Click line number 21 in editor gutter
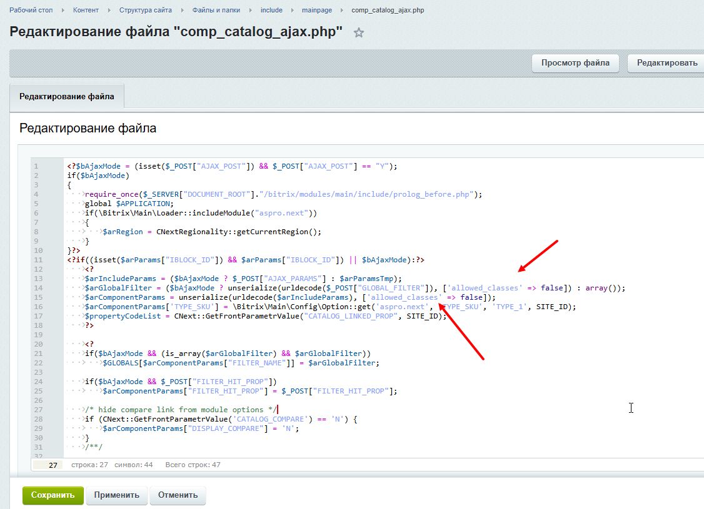Viewport: 704px width, 509px height. [38, 353]
